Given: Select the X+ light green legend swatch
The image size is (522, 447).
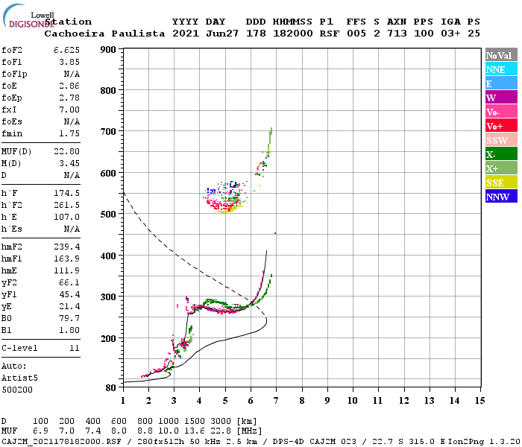Looking at the screenshot, I should coord(501,168).
